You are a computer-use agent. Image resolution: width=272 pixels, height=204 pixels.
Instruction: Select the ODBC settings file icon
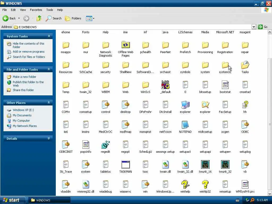pyautogui.click(x=245, y=125)
